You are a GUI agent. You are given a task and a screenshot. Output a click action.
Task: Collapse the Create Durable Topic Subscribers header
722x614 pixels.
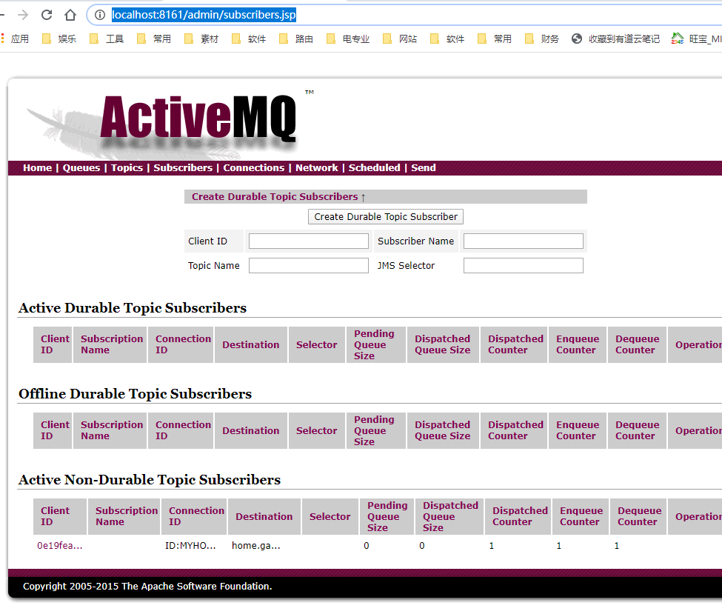pyautogui.click(x=278, y=197)
